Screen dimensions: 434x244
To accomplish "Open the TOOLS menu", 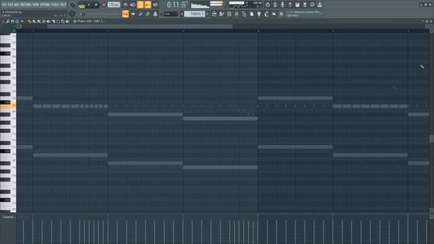I will coord(55,5).
